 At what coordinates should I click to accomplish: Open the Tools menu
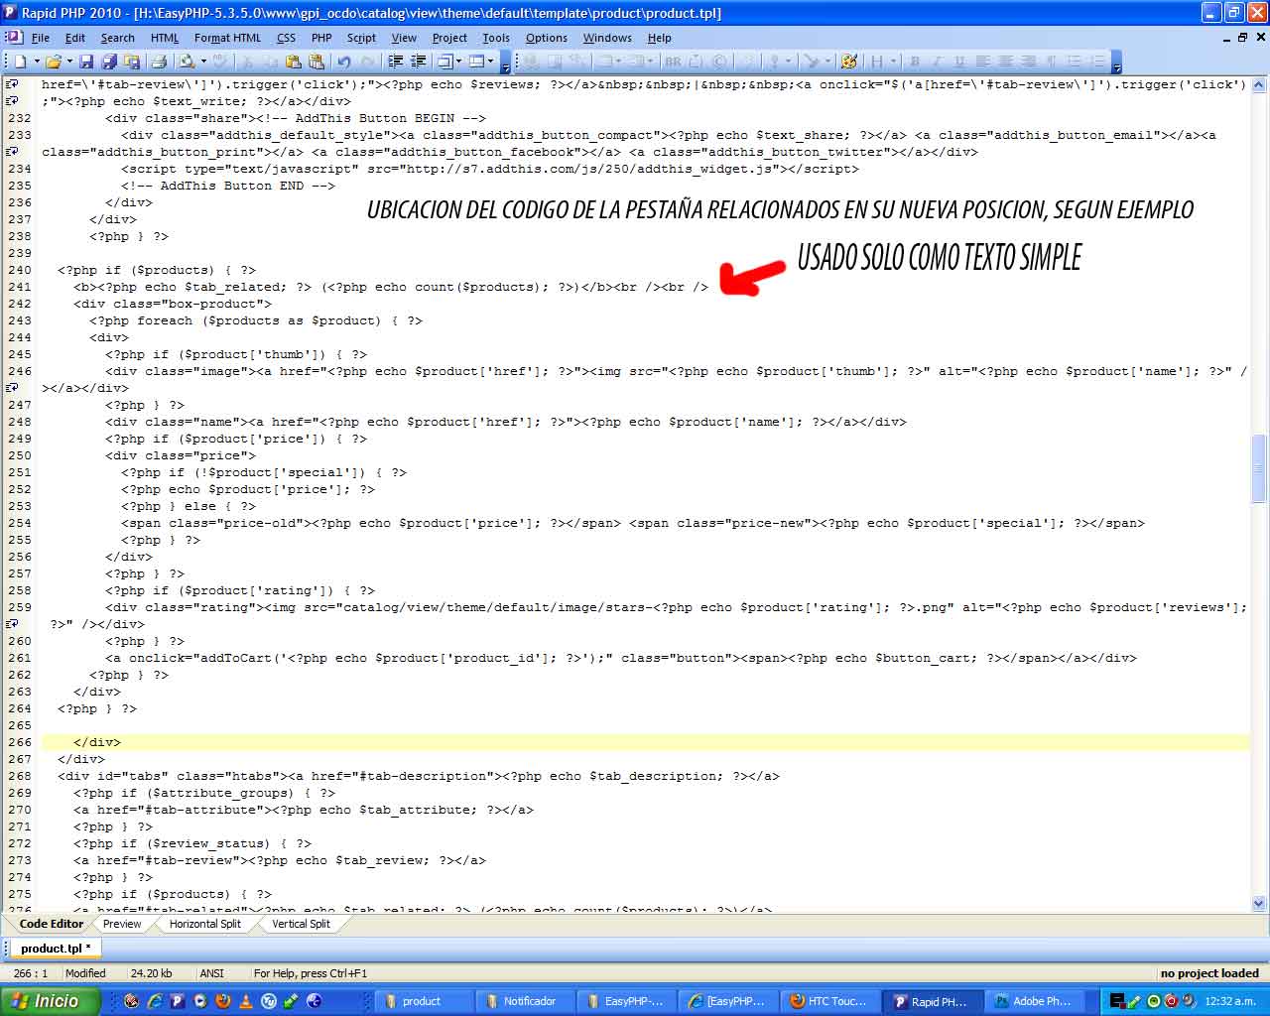click(496, 38)
